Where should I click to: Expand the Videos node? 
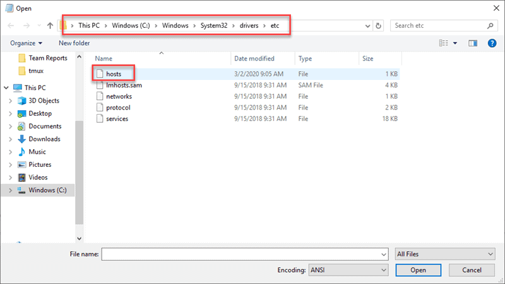(10, 178)
